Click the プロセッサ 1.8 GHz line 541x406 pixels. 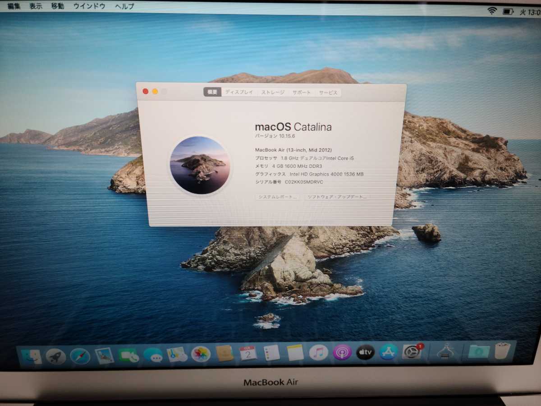click(x=304, y=158)
